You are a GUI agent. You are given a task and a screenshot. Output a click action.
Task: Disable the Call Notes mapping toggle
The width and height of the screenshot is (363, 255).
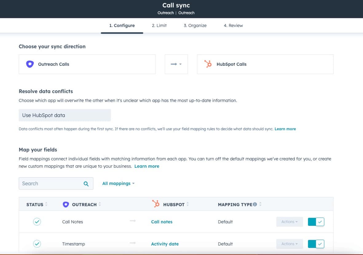pos(316,222)
